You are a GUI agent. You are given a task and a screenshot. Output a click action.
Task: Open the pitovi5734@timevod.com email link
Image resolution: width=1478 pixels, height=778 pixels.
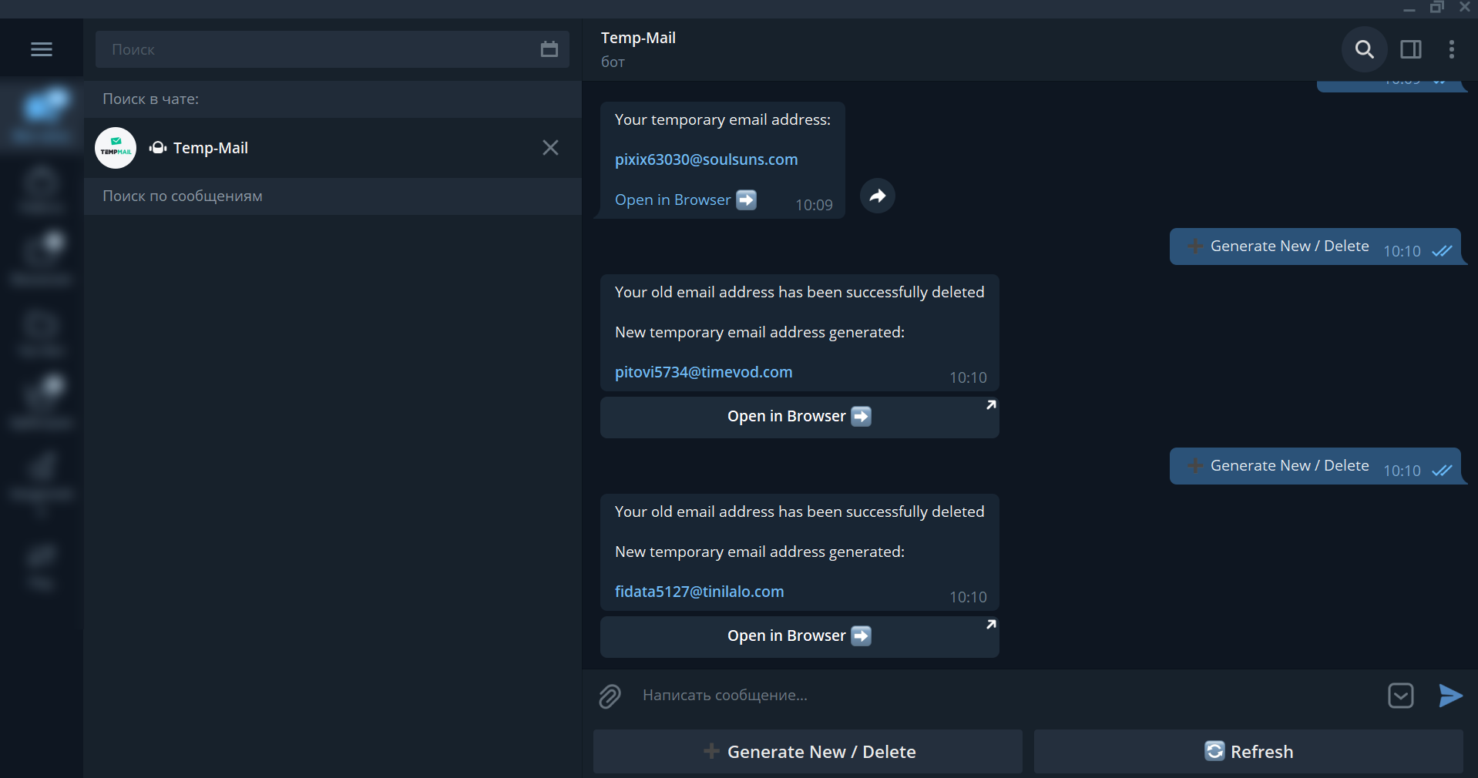(704, 372)
